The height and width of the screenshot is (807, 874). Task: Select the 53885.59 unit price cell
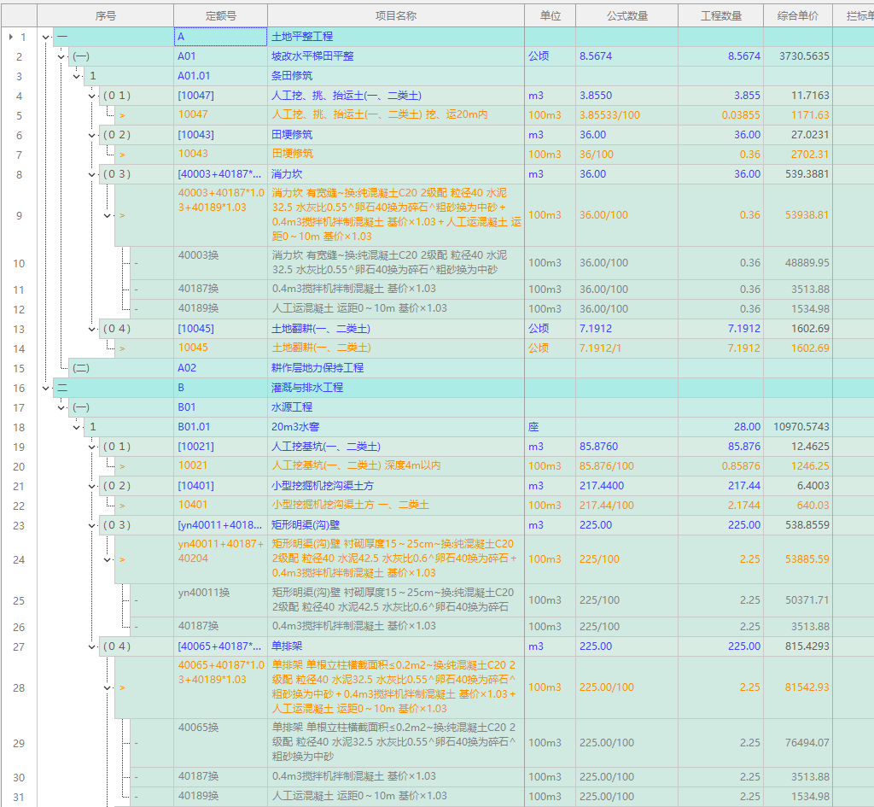click(x=798, y=558)
